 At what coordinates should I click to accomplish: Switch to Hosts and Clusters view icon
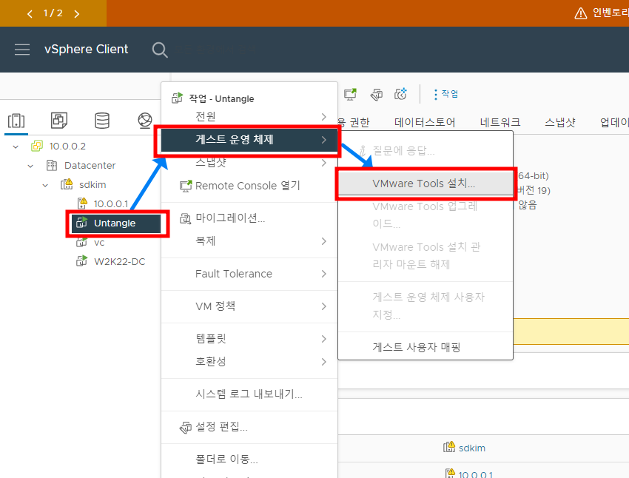point(16,121)
